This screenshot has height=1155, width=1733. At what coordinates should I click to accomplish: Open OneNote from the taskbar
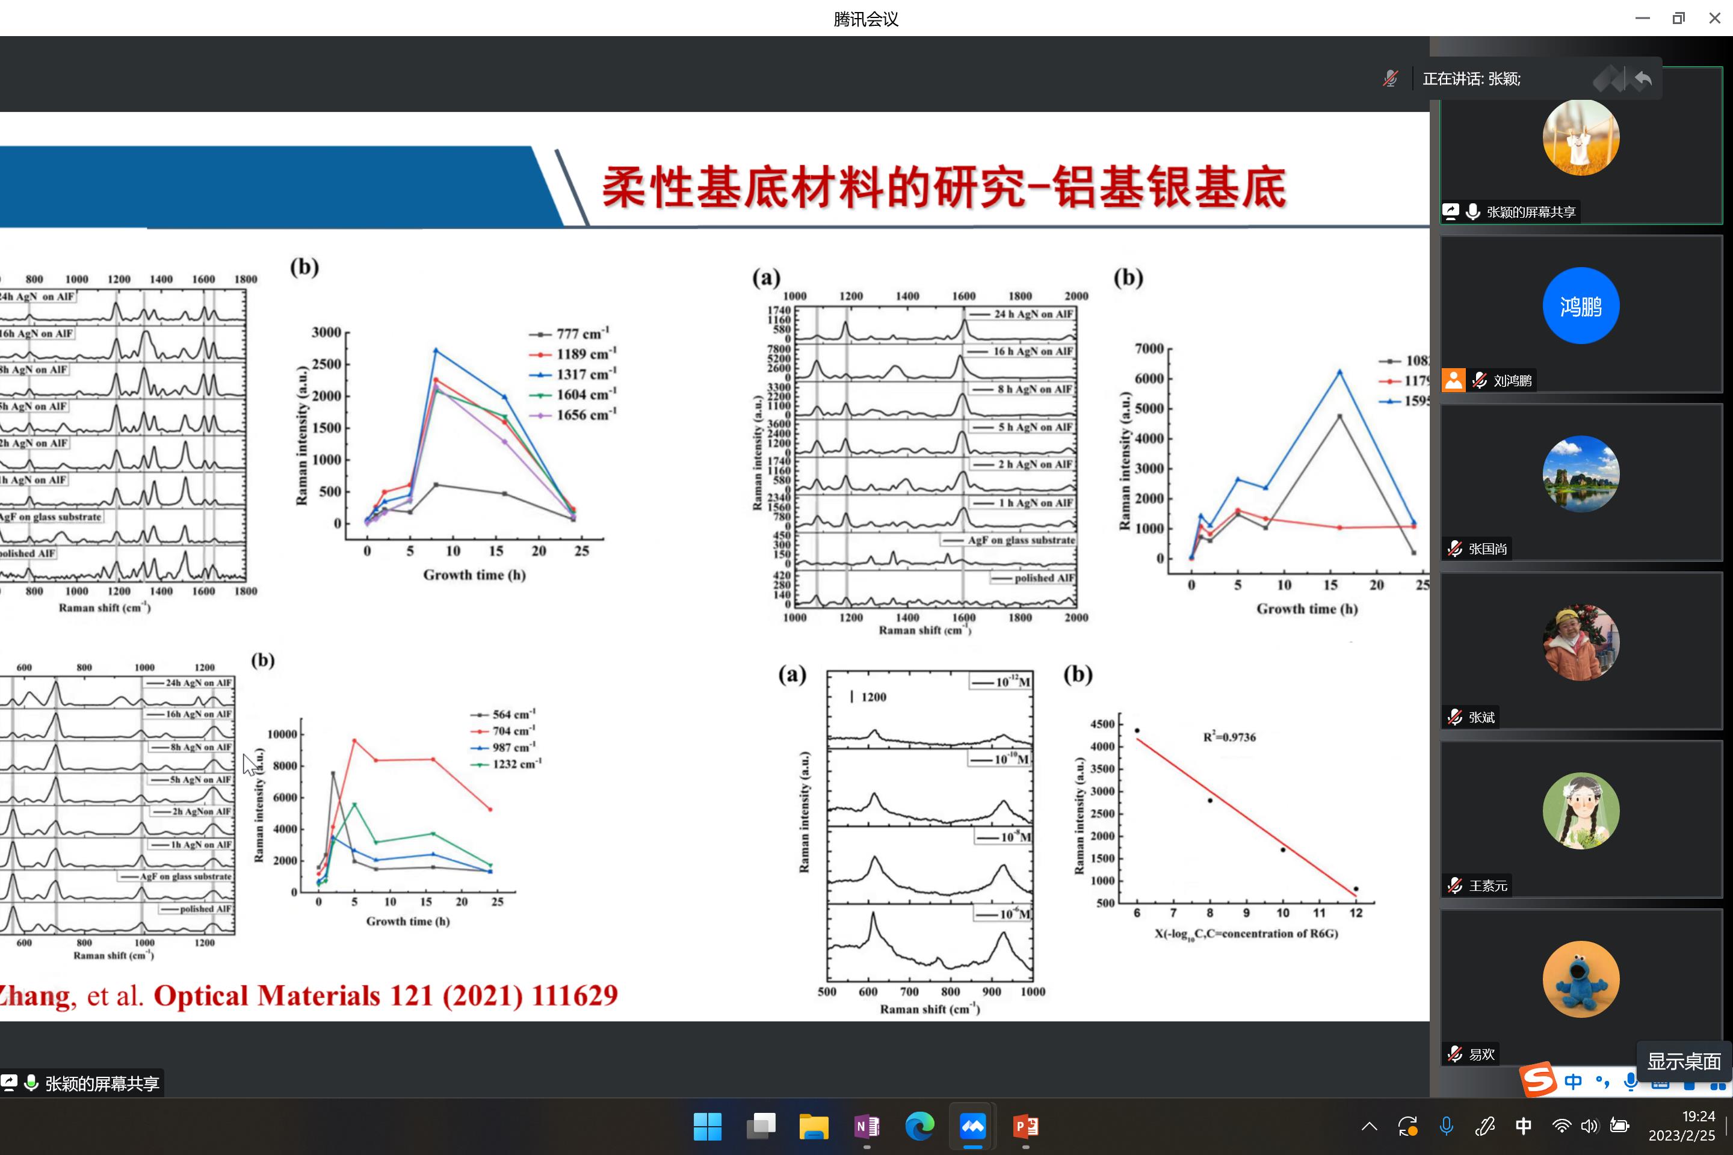point(866,1126)
